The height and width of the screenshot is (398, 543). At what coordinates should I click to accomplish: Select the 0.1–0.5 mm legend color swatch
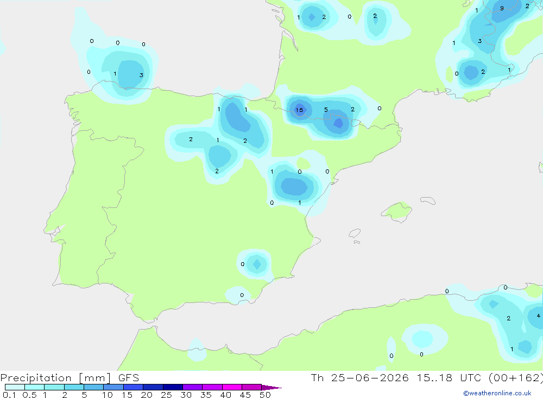click(15, 387)
